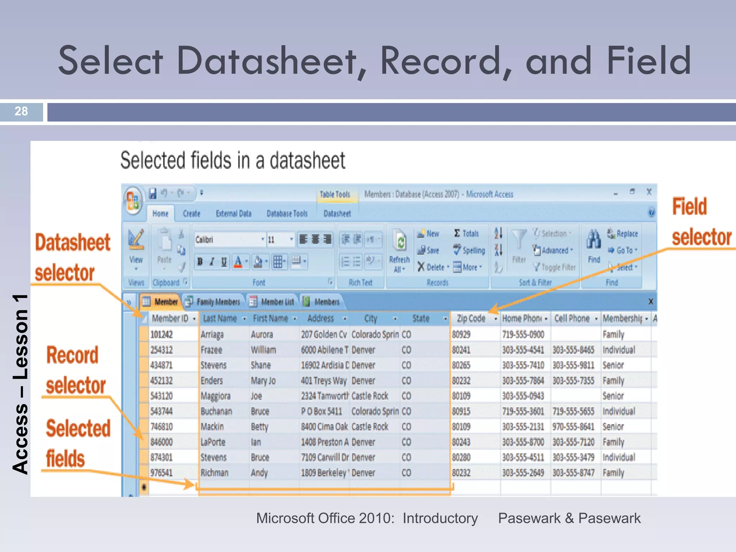Click the cell containing Arriaga
Image resolution: width=736 pixels, height=552 pixels.
[x=224, y=335]
